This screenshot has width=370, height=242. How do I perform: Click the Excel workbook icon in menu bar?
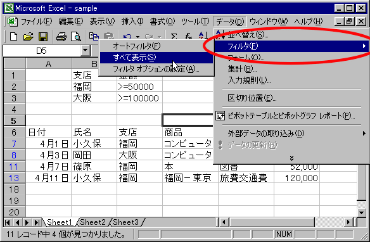tap(12, 22)
